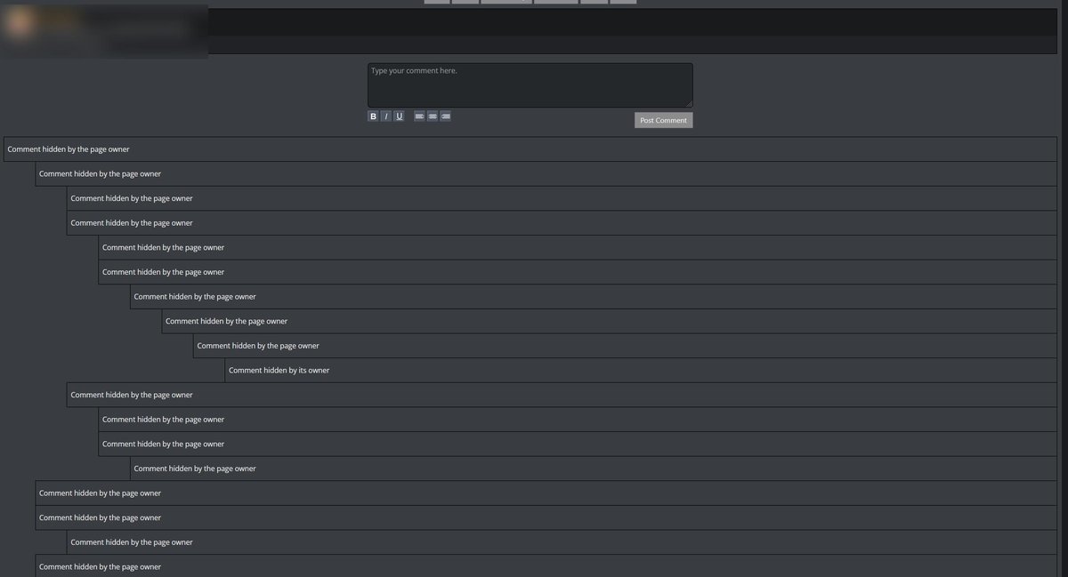The height and width of the screenshot is (577, 1068).
Task: Click the Post Comment button
Action: point(663,120)
